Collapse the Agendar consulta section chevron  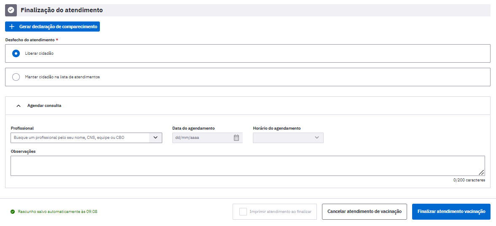[x=19, y=106]
